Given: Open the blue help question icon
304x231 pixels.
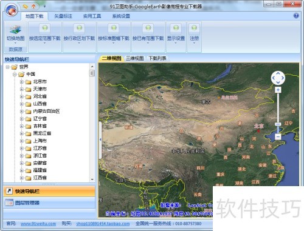Looking at the screenshot, I should point(296,16).
